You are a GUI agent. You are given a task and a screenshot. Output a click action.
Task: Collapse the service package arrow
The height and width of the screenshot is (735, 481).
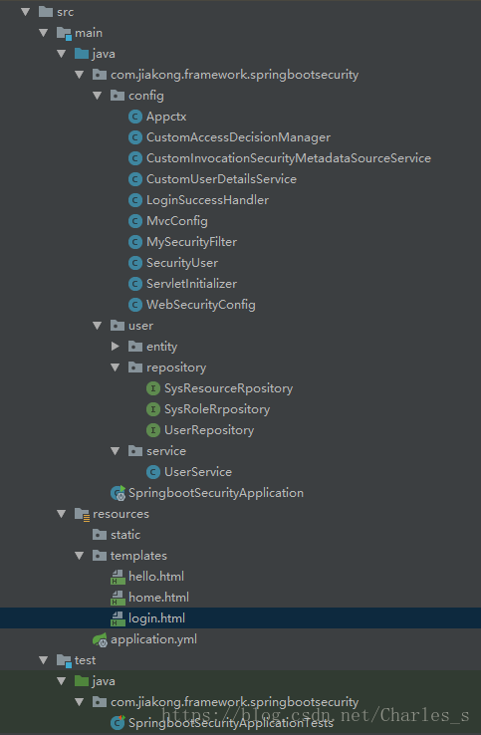(x=115, y=451)
